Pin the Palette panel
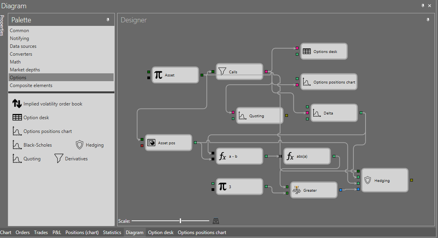 point(108,20)
